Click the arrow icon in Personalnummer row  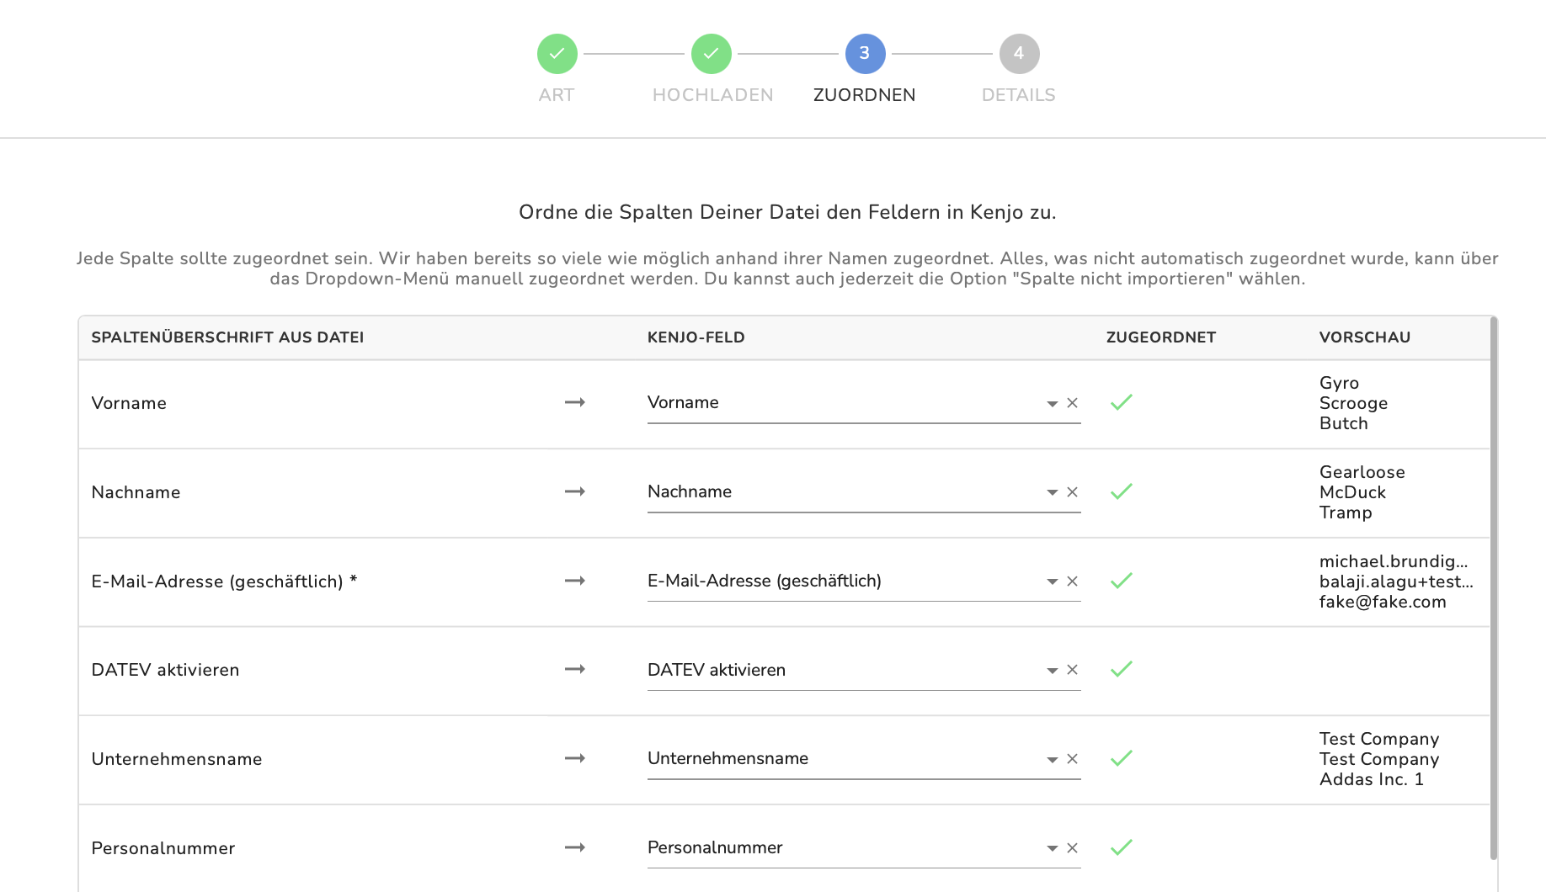click(575, 847)
